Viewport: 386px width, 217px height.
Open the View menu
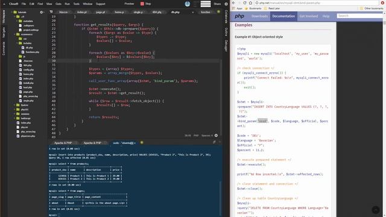pos(49,4)
